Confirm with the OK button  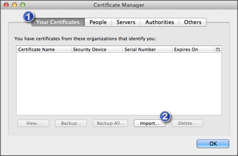(x=213, y=144)
